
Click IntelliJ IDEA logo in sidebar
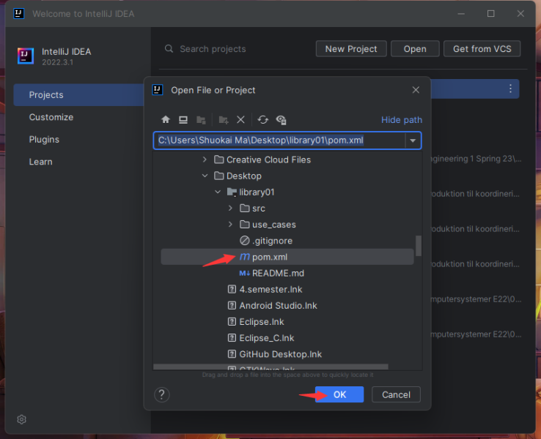[x=26, y=56]
